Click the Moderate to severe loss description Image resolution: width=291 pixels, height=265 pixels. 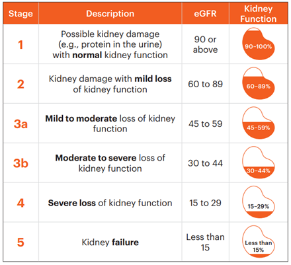(110, 163)
